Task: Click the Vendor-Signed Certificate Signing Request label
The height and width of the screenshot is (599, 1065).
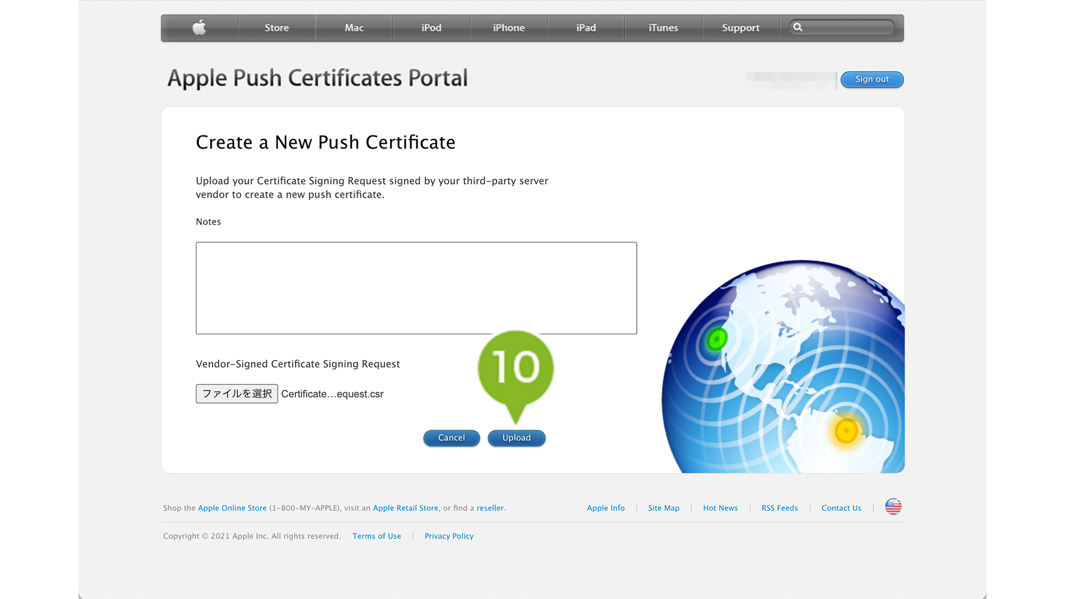Action: click(298, 364)
